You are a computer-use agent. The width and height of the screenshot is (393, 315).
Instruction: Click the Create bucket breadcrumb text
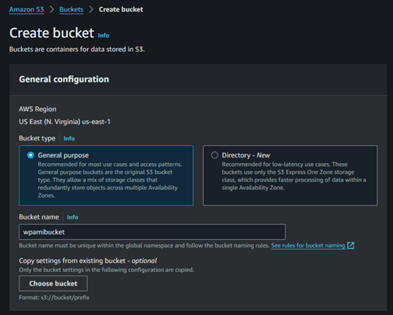coord(121,9)
